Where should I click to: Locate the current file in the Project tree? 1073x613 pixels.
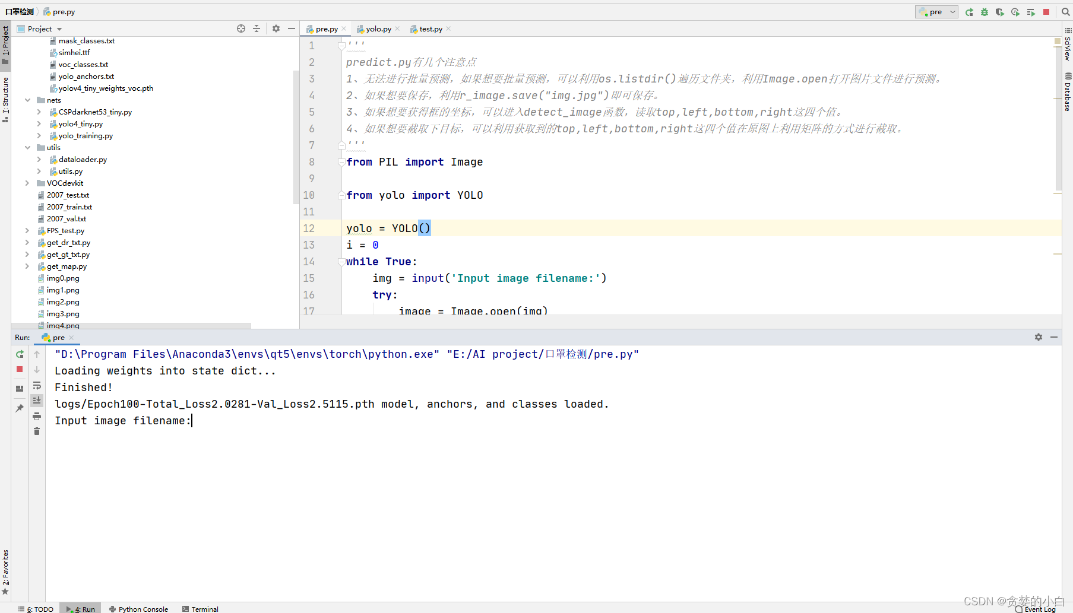click(x=241, y=28)
